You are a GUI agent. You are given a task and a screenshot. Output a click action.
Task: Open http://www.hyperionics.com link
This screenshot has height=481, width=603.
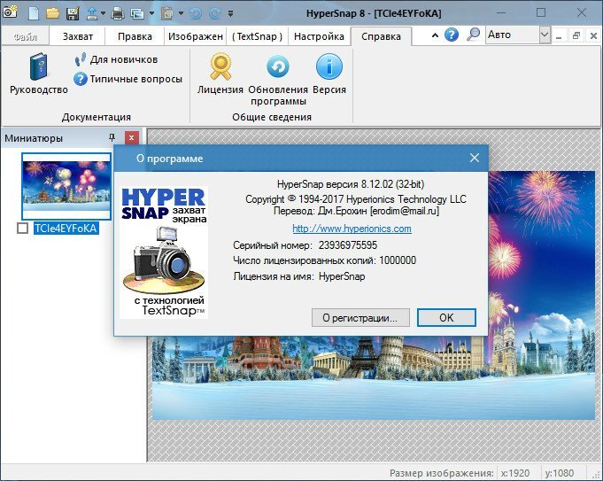(352, 229)
